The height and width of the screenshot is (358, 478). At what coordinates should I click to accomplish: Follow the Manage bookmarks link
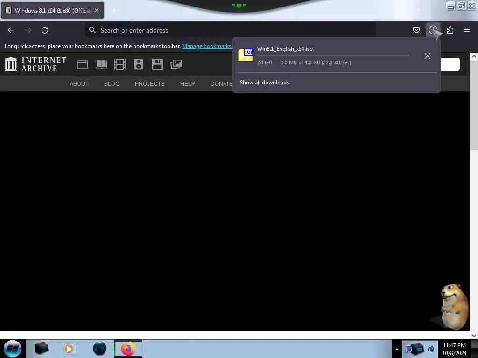pyautogui.click(x=207, y=46)
